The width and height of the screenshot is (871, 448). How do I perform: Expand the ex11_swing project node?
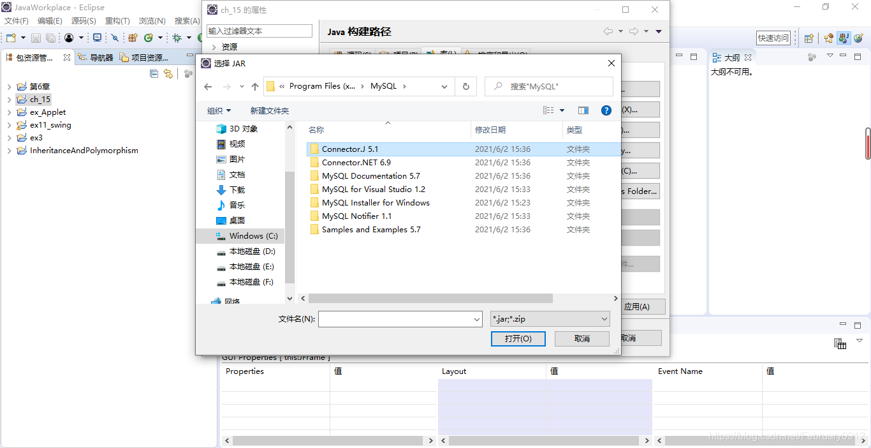[9, 125]
